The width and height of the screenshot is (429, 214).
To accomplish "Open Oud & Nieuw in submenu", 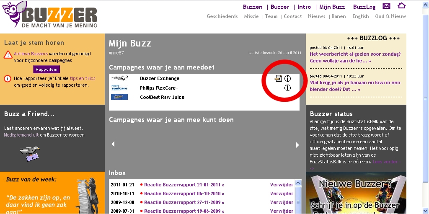I will pos(390,16).
